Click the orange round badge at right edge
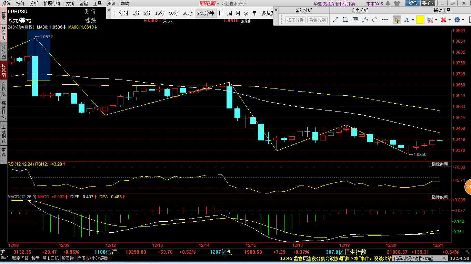Viewport: 471px width, 264px height. point(468,187)
